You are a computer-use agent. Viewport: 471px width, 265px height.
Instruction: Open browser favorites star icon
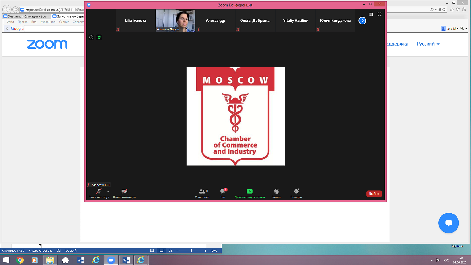tap(458, 9)
